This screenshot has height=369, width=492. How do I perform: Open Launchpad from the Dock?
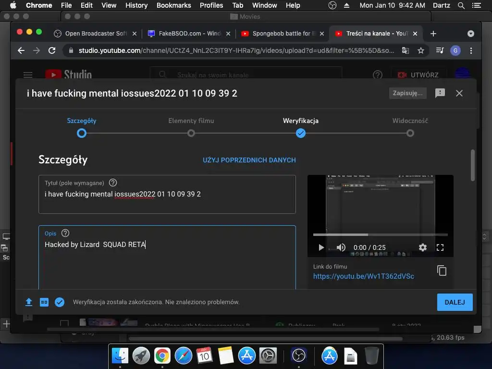coord(141,356)
